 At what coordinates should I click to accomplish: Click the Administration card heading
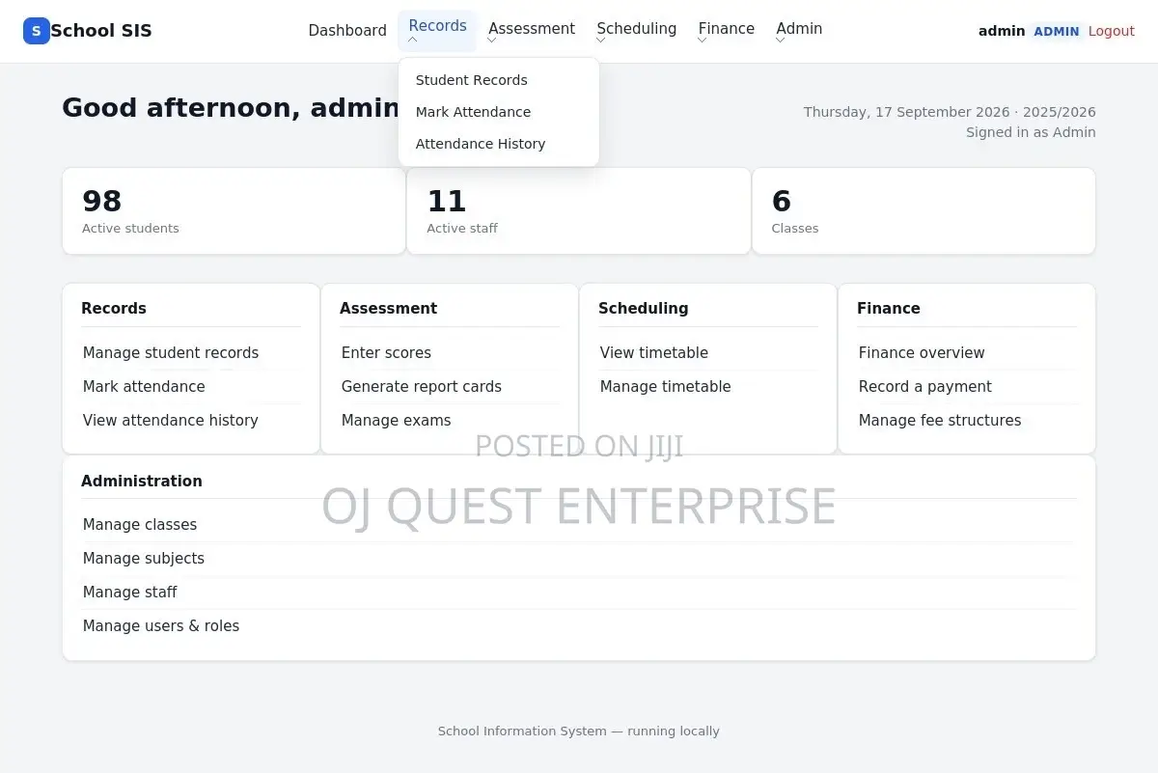pos(142,482)
